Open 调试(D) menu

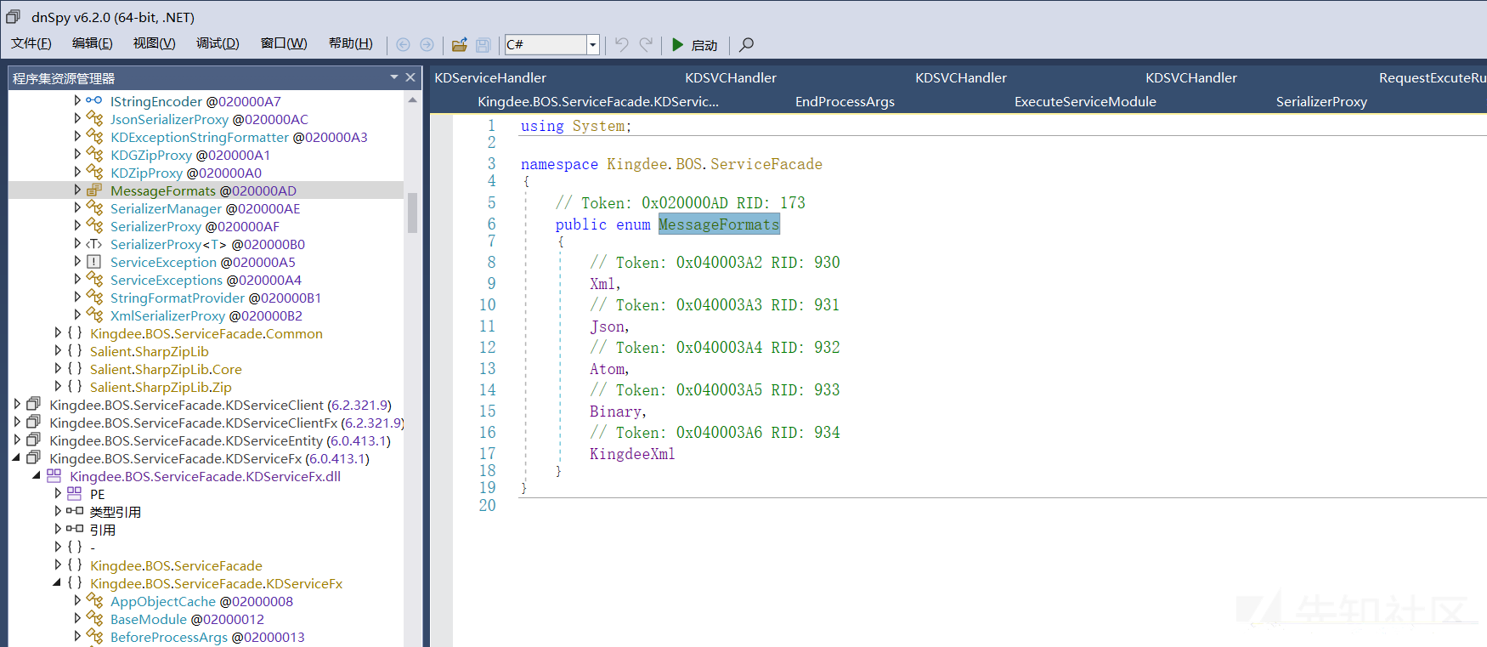click(218, 43)
